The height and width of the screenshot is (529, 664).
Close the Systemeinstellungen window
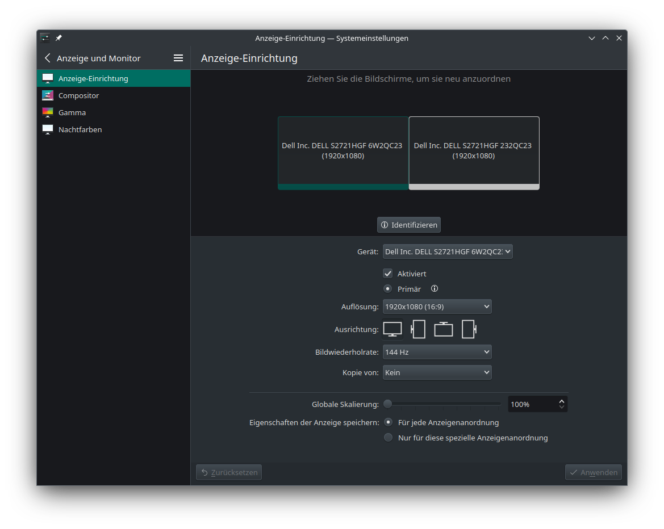(619, 38)
